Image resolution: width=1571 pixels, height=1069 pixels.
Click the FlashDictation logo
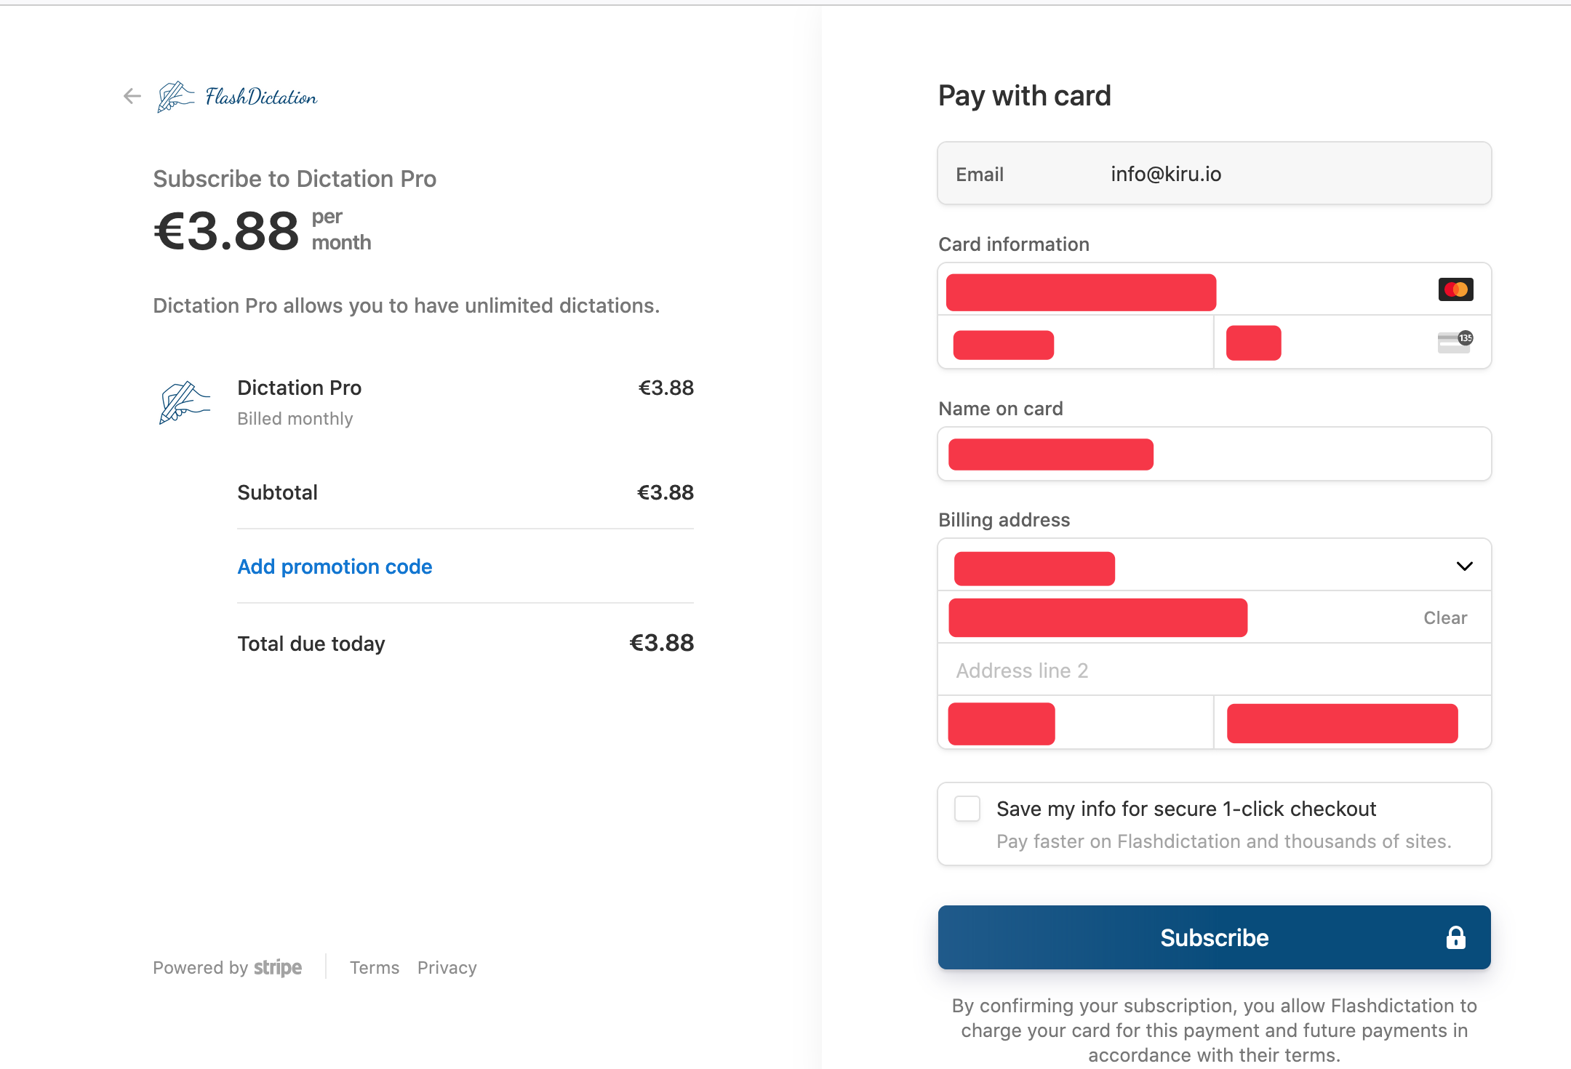coord(238,97)
